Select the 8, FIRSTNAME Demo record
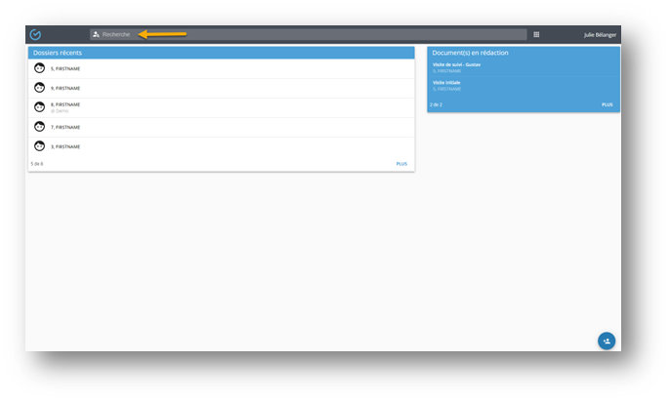The height and width of the screenshot is (402, 672). pyautogui.click(x=67, y=107)
